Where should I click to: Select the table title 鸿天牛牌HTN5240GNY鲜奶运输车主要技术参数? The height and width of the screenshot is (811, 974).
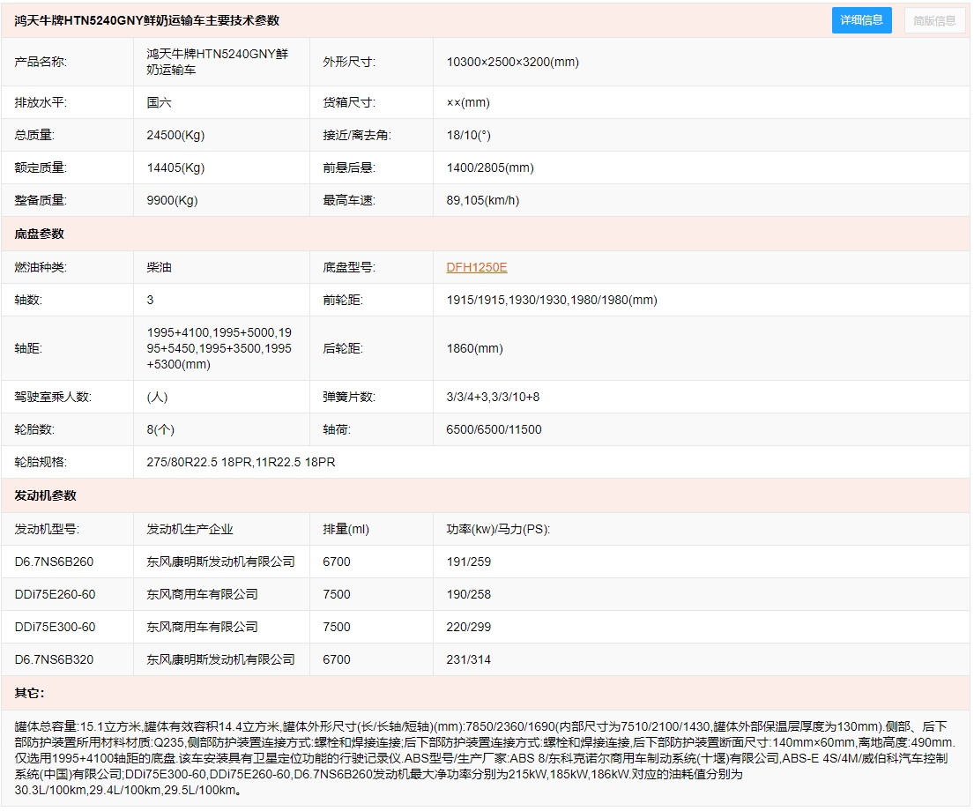(x=147, y=20)
